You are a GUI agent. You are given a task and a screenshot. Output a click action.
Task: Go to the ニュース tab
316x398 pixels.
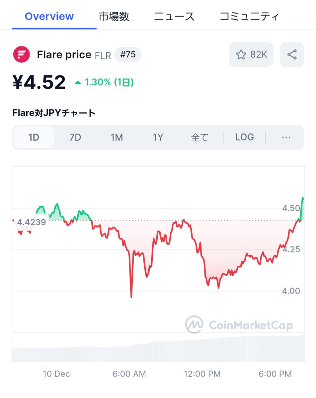[174, 16]
